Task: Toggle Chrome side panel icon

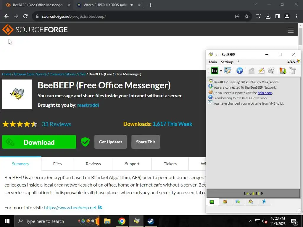Action: pos(278,17)
